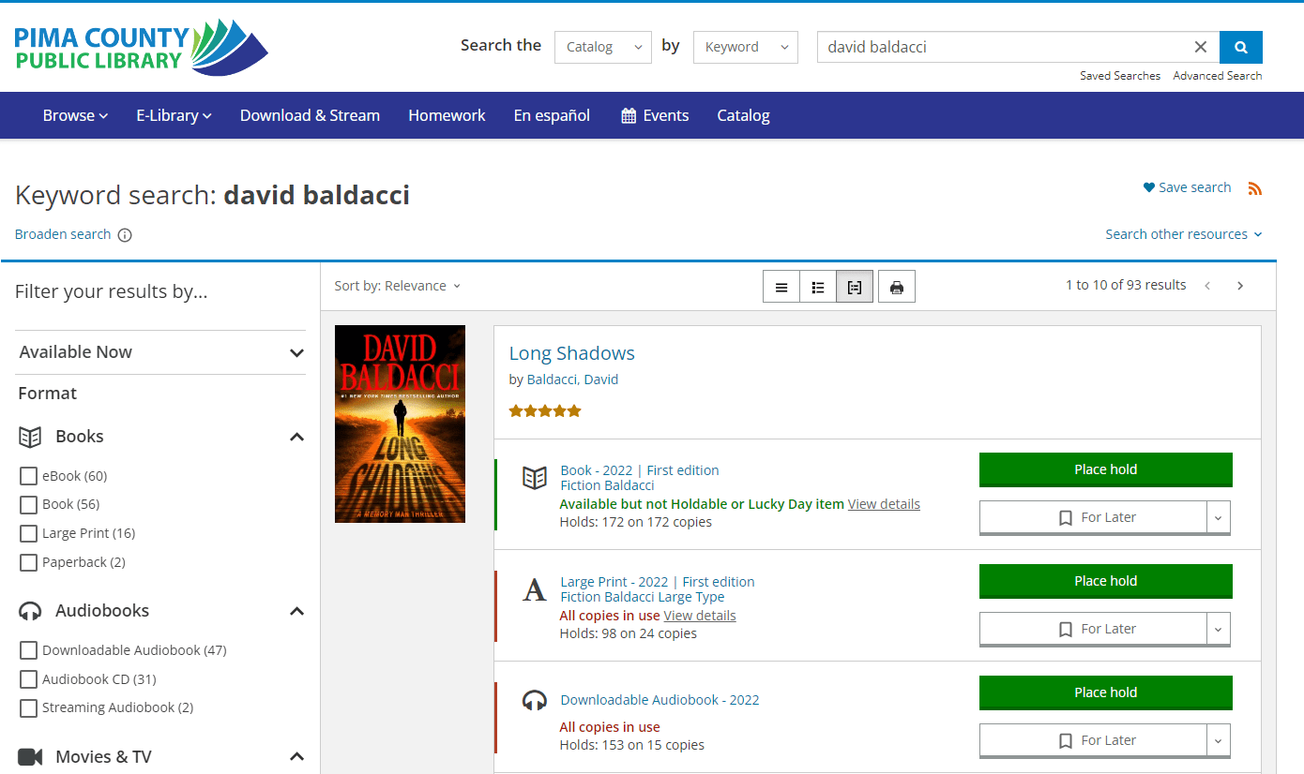1304x774 pixels.
Task: Open En español page
Action: (x=552, y=115)
